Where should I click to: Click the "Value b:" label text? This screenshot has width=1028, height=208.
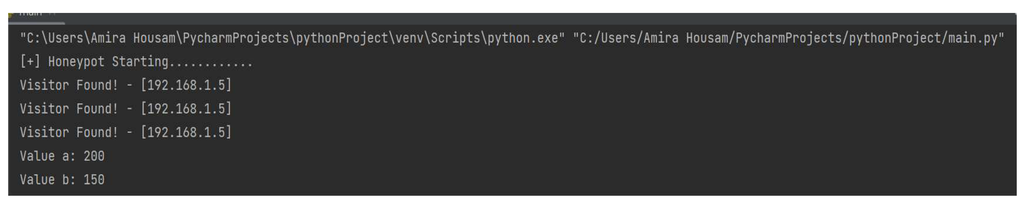point(47,179)
